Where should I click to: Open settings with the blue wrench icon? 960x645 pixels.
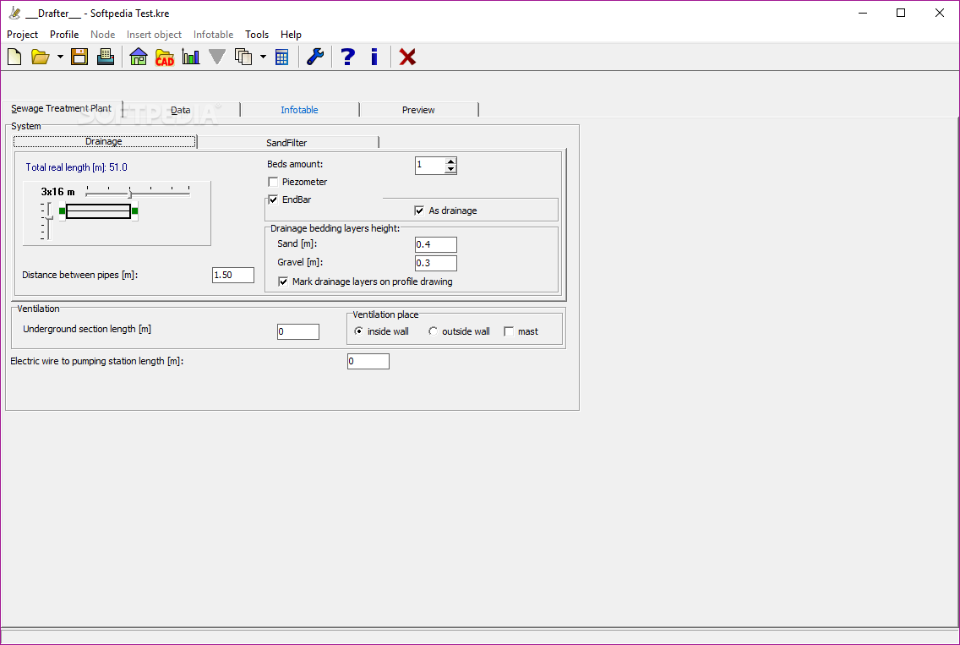(x=314, y=57)
